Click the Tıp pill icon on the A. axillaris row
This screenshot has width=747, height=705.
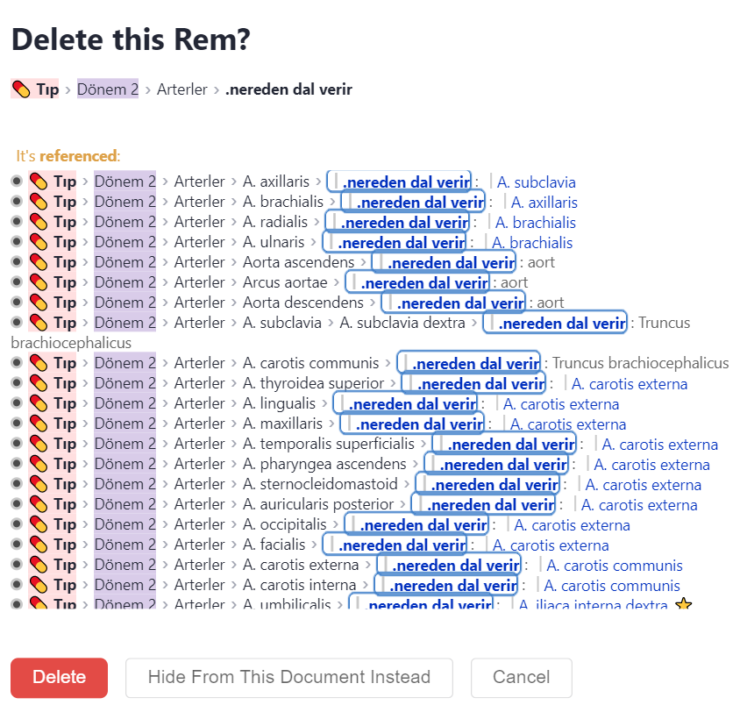(x=39, y=181)
